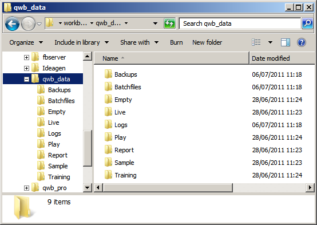The image size is (317, 225).
Task: Click the tree pane scroll down arrow
Action: pos(88,188)
